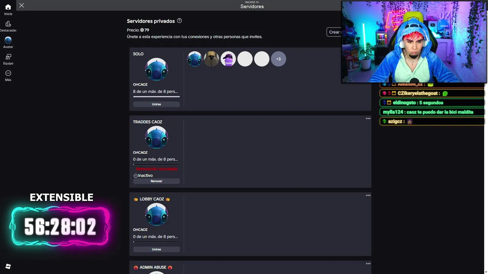This screenshot has height=274, width=488.
Task: Click LOBBY CAOZ owner avatar image
Action: click(156, 215)
